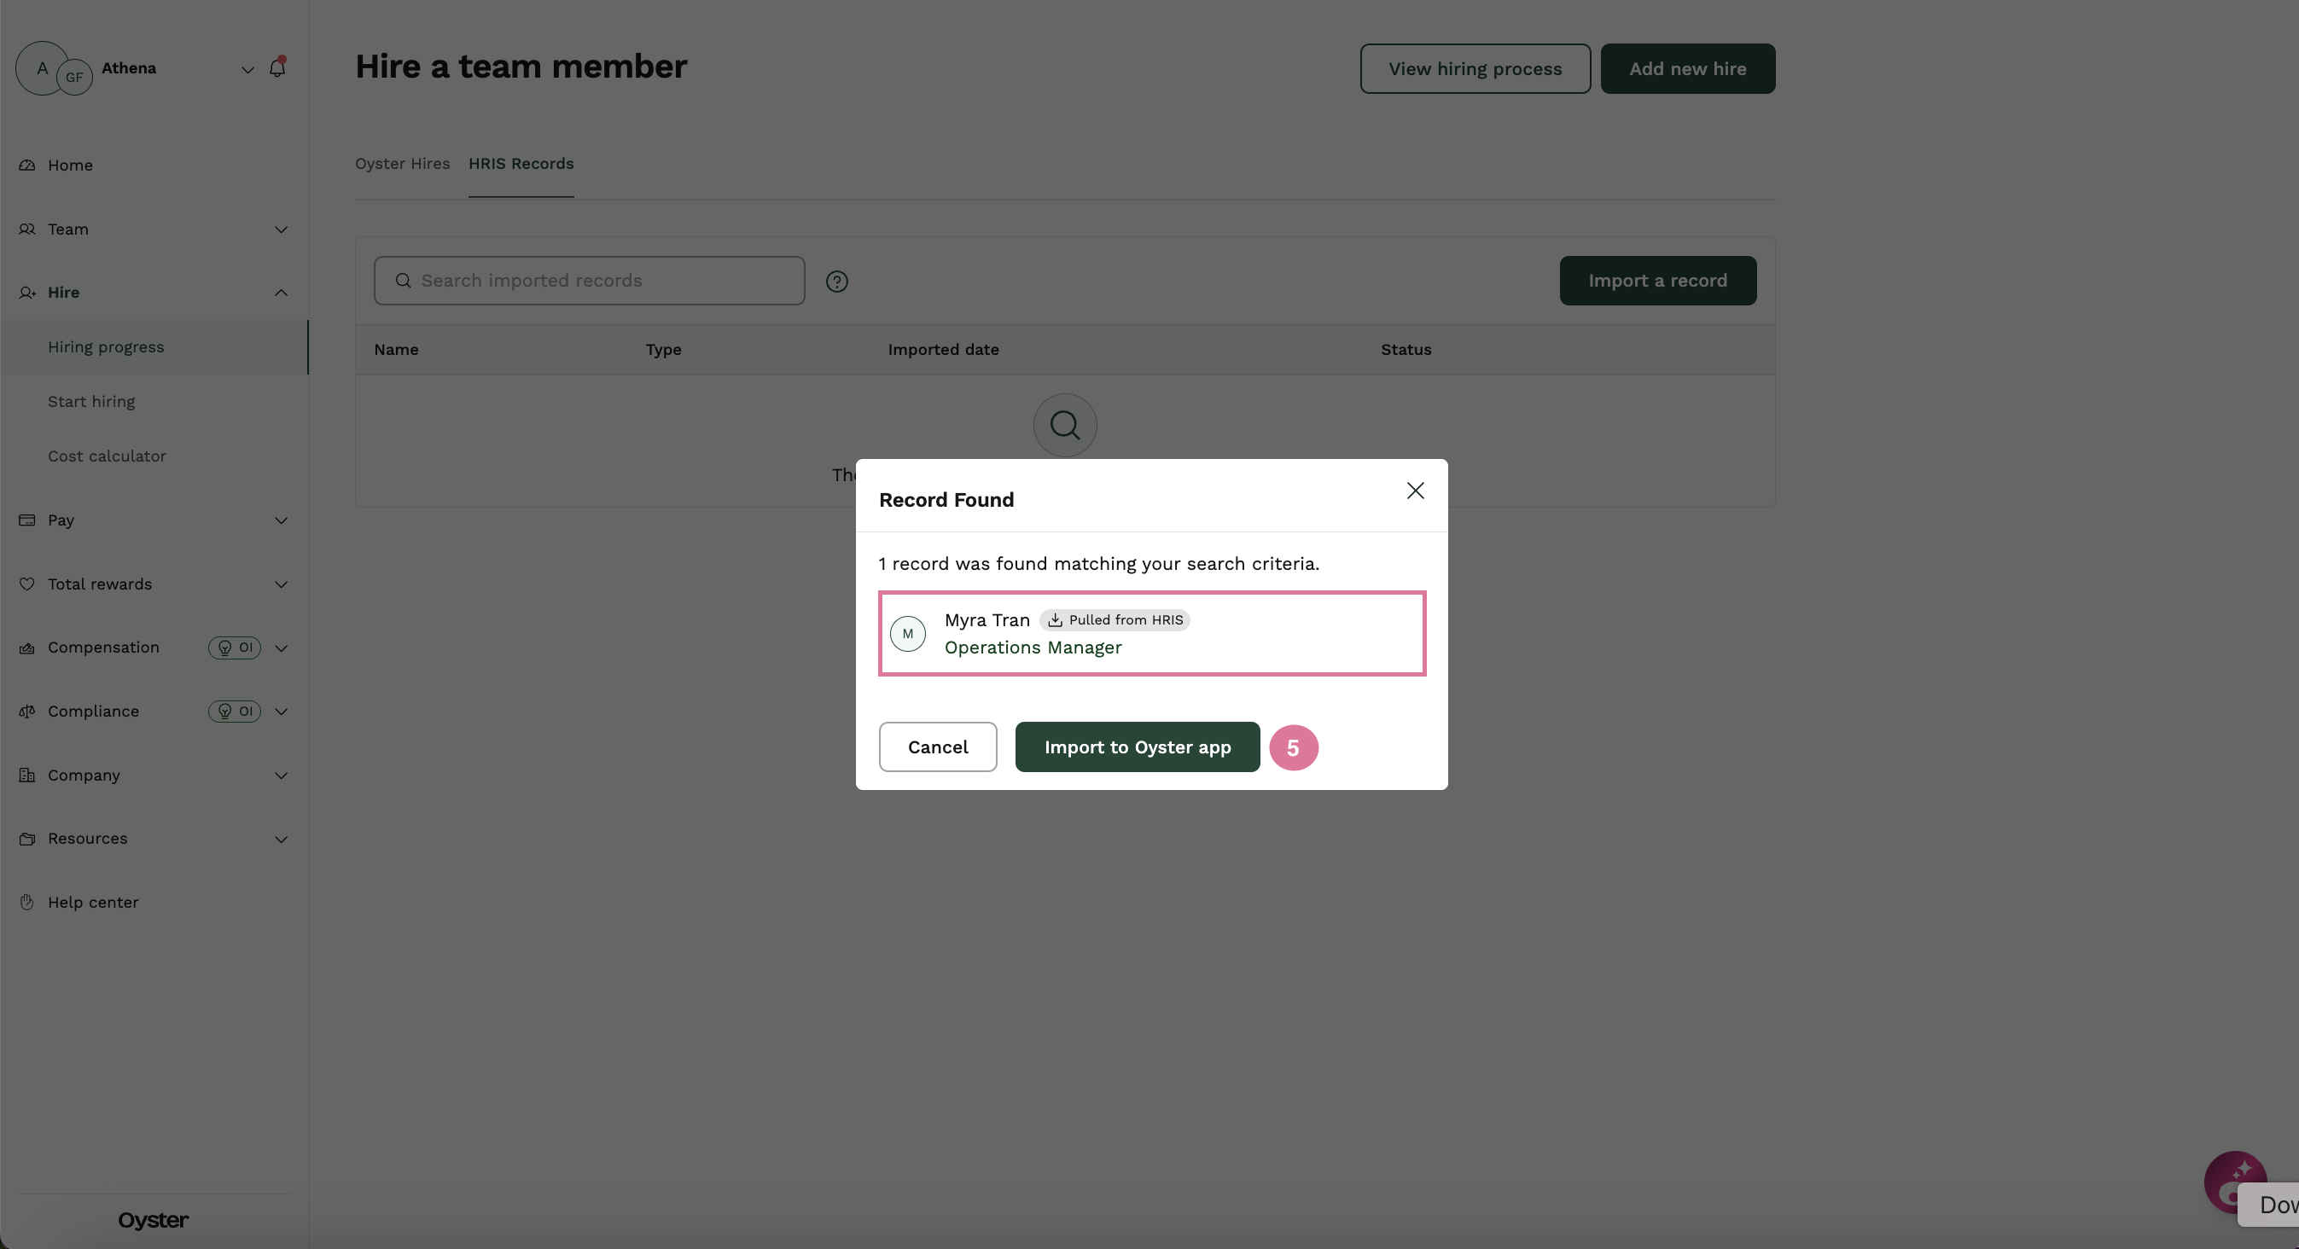2299x1249 pixels.
Task: Click the Pay card icon
Action: coord(26,520)
